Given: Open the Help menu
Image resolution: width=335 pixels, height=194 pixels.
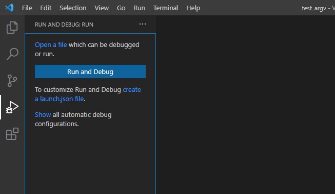Looking at the screenshot, I should (x=193, y=8).
